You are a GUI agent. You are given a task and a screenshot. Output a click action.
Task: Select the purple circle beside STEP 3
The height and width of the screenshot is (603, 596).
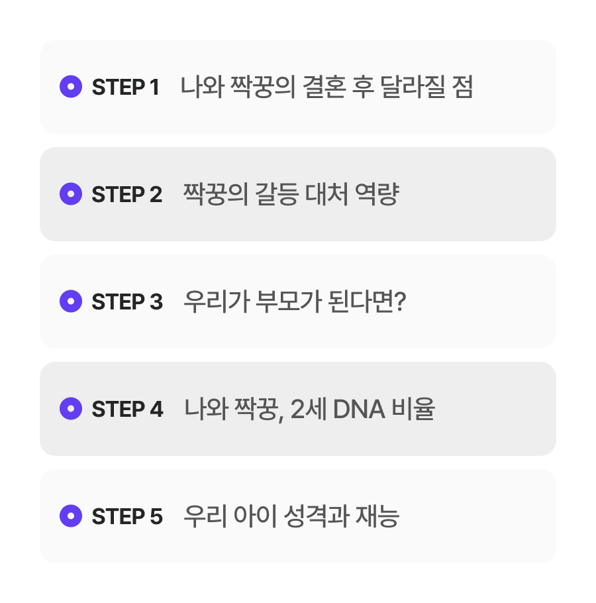71,301
